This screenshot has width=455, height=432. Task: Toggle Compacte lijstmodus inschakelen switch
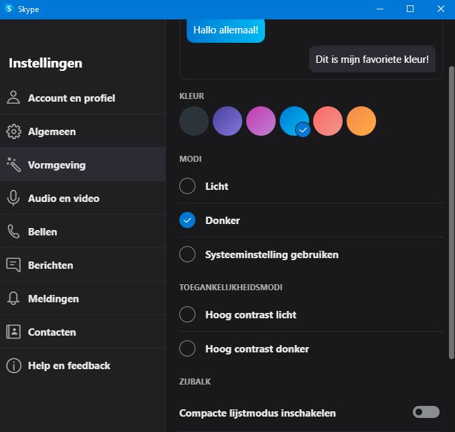426,412
